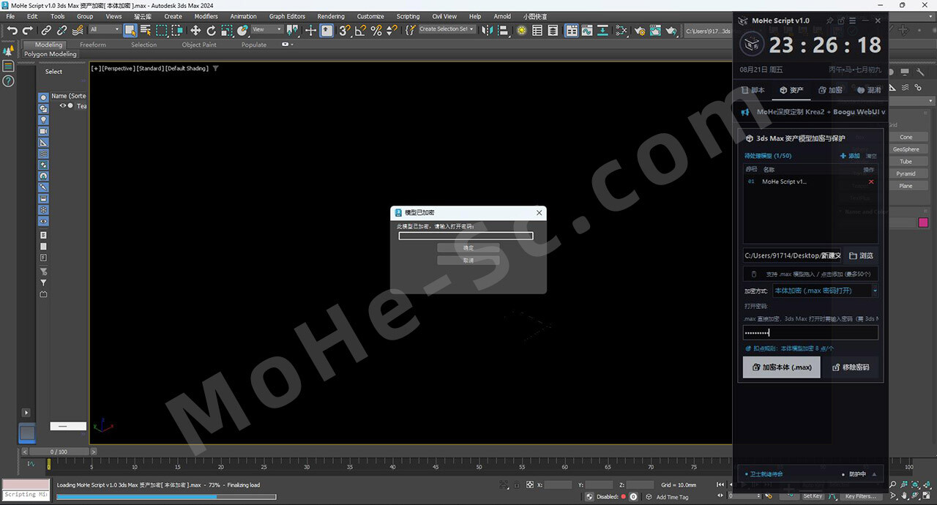Click the GeoSphere primitive button
This screenshot has height=505, width=937.
[906, 149]
